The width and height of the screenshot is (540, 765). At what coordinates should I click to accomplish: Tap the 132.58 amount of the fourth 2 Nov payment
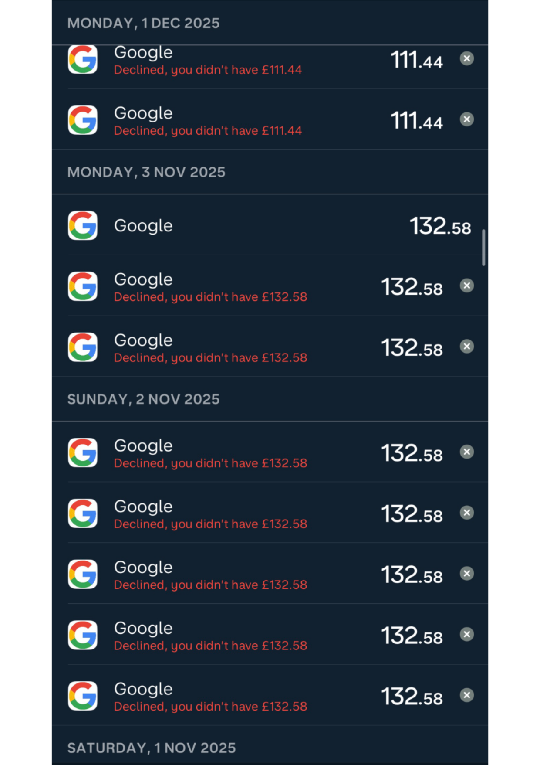click(x=412, y=636)
